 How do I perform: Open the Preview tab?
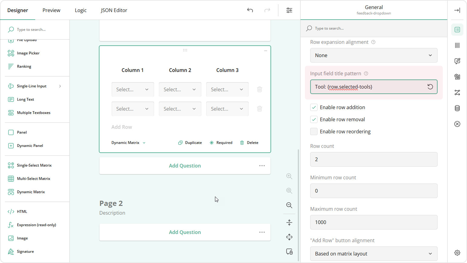point(51,10)
